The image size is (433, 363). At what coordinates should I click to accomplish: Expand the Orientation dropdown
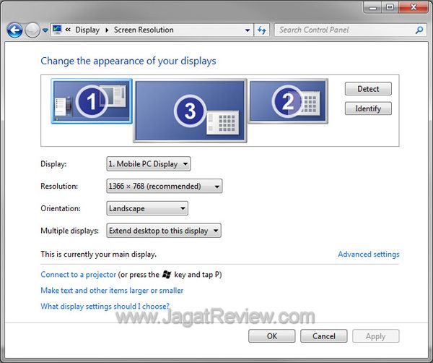[147, 209]
